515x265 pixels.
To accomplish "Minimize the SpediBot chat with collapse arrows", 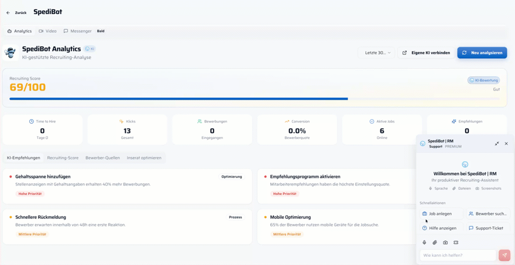I will pyautogui.click(x=497, y=144).
